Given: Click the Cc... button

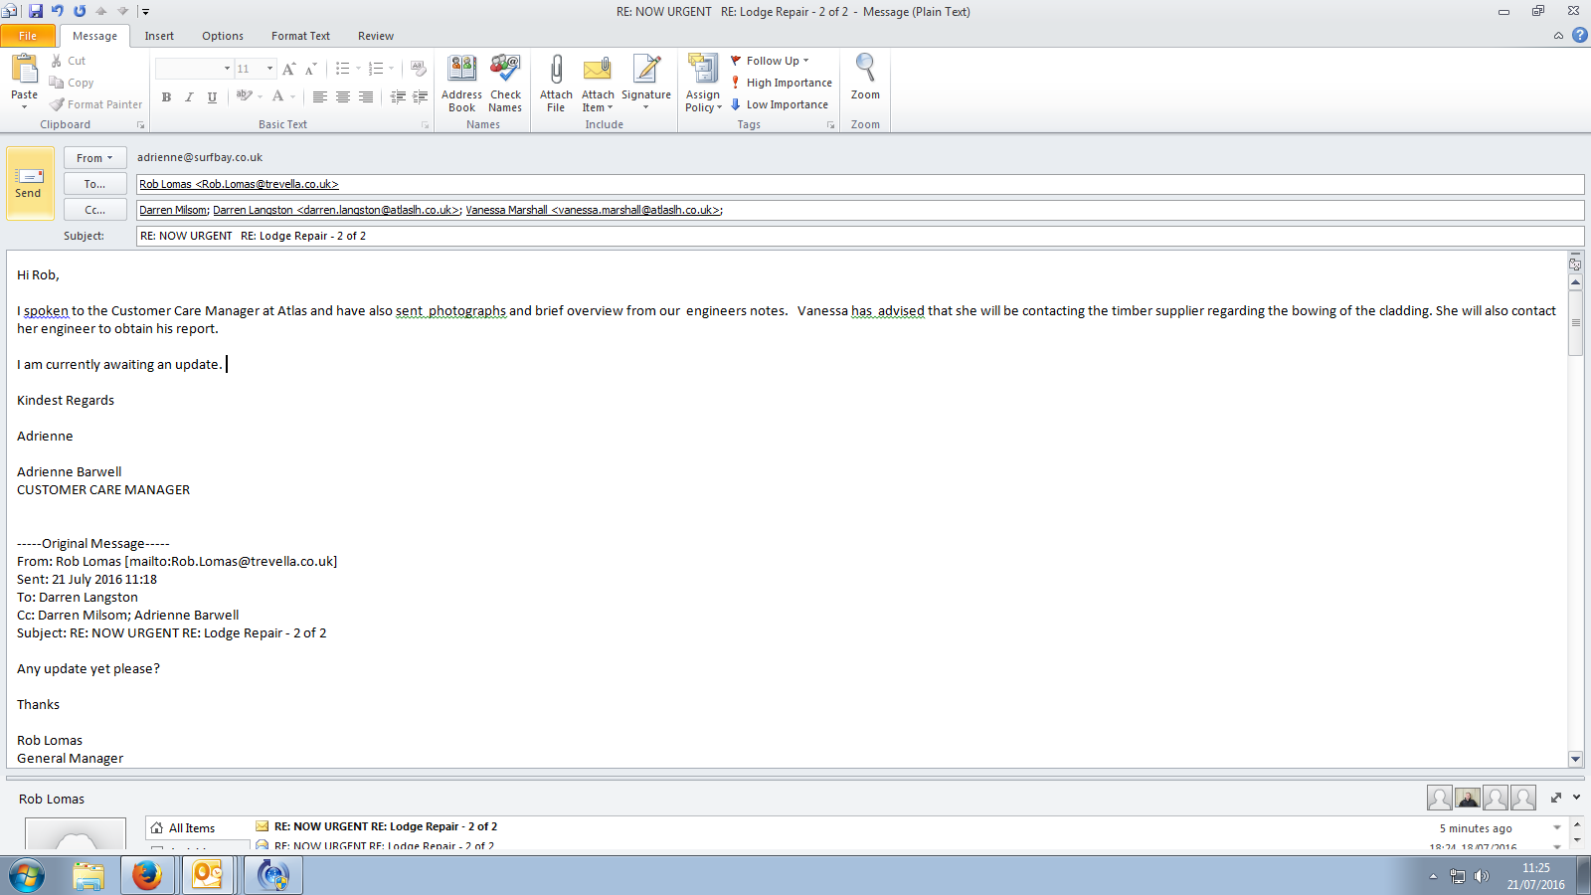Looking at the screenshot, I should coord(94,210).
